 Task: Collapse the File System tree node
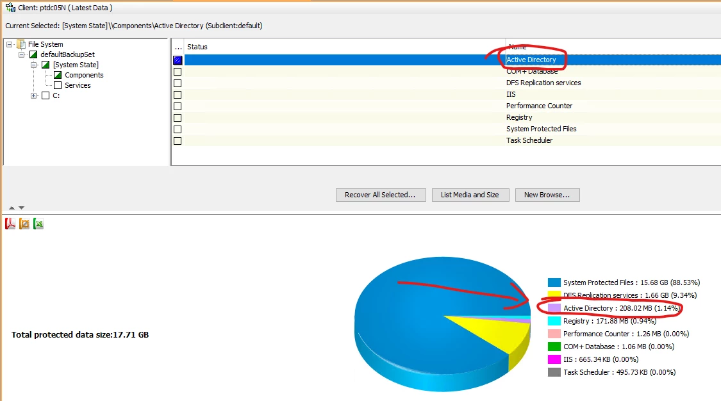9,45
